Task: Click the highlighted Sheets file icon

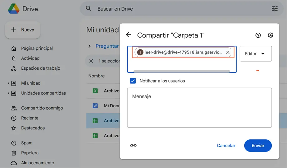Action: (x=95, y=121)
